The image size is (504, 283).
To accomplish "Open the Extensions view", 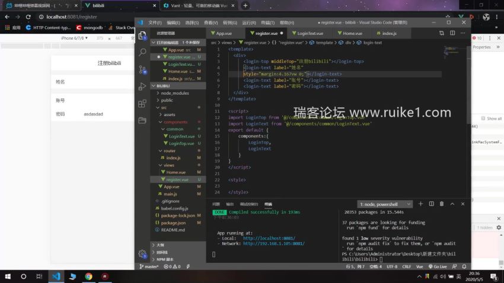I will pyautogui.click(x=142, y=104).
